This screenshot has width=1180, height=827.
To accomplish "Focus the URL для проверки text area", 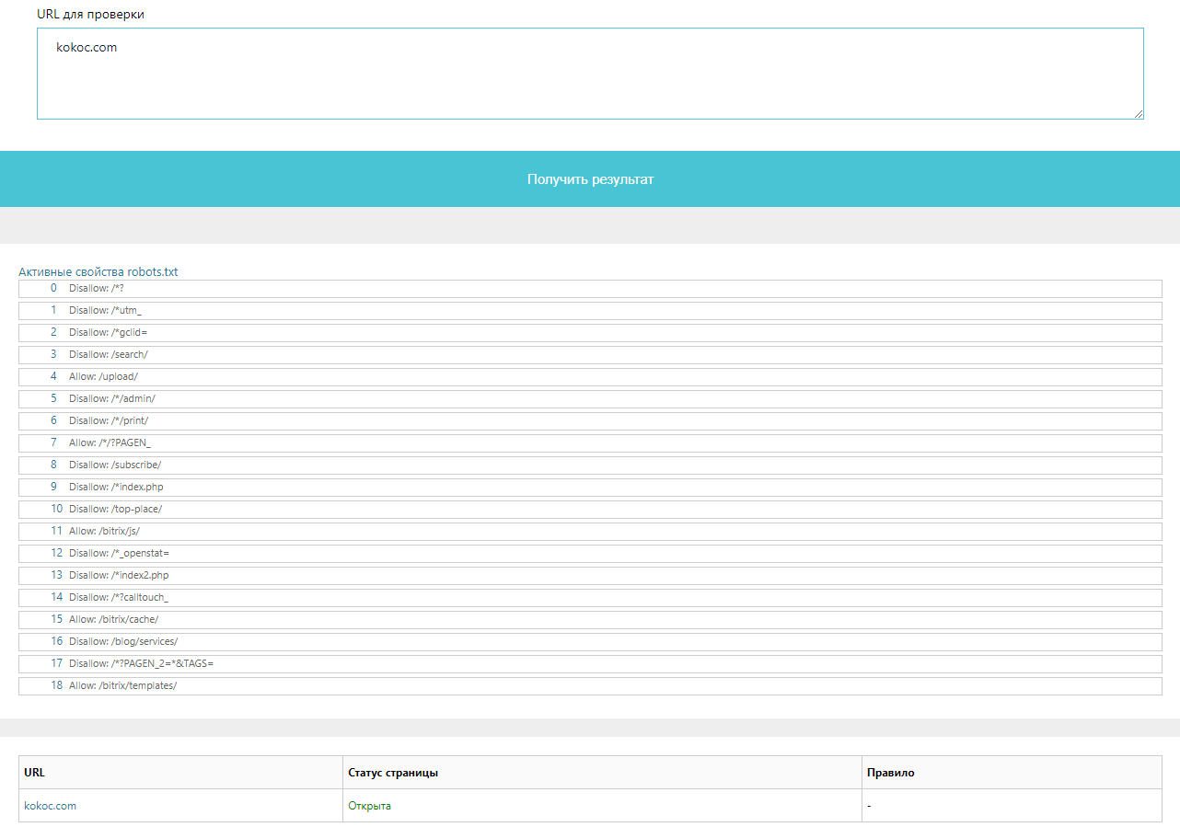I will click(590, 74).
